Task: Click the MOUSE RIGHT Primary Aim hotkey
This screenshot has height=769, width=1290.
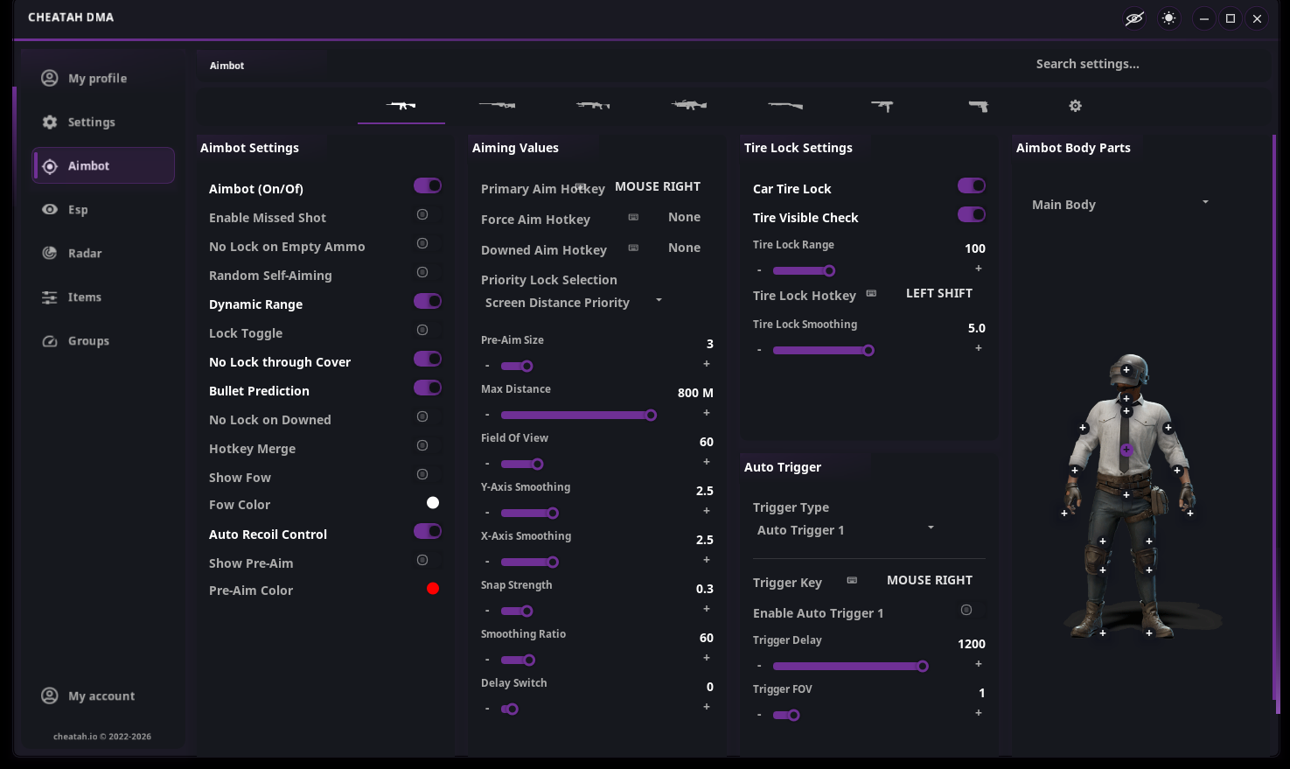Action: click(658, 186)
